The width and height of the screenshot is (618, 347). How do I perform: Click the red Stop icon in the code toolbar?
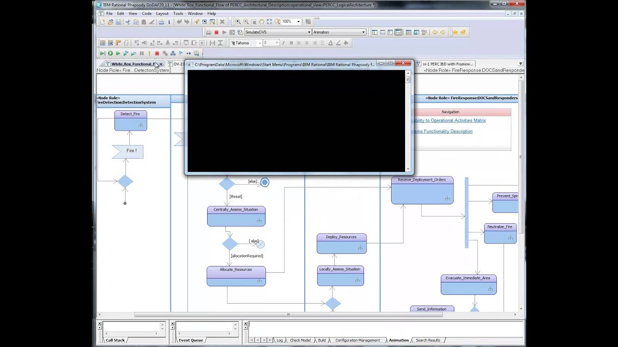coord(216,32)
